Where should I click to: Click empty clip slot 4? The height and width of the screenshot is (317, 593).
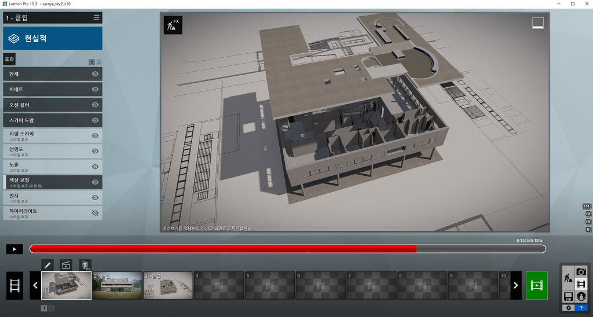[218, 285]
